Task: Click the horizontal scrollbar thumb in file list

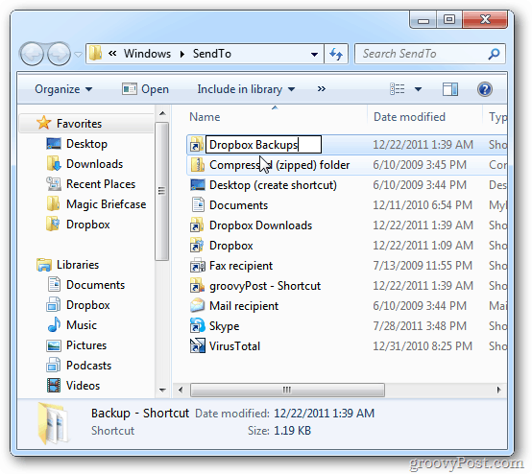Action: [x=287, y=390]
